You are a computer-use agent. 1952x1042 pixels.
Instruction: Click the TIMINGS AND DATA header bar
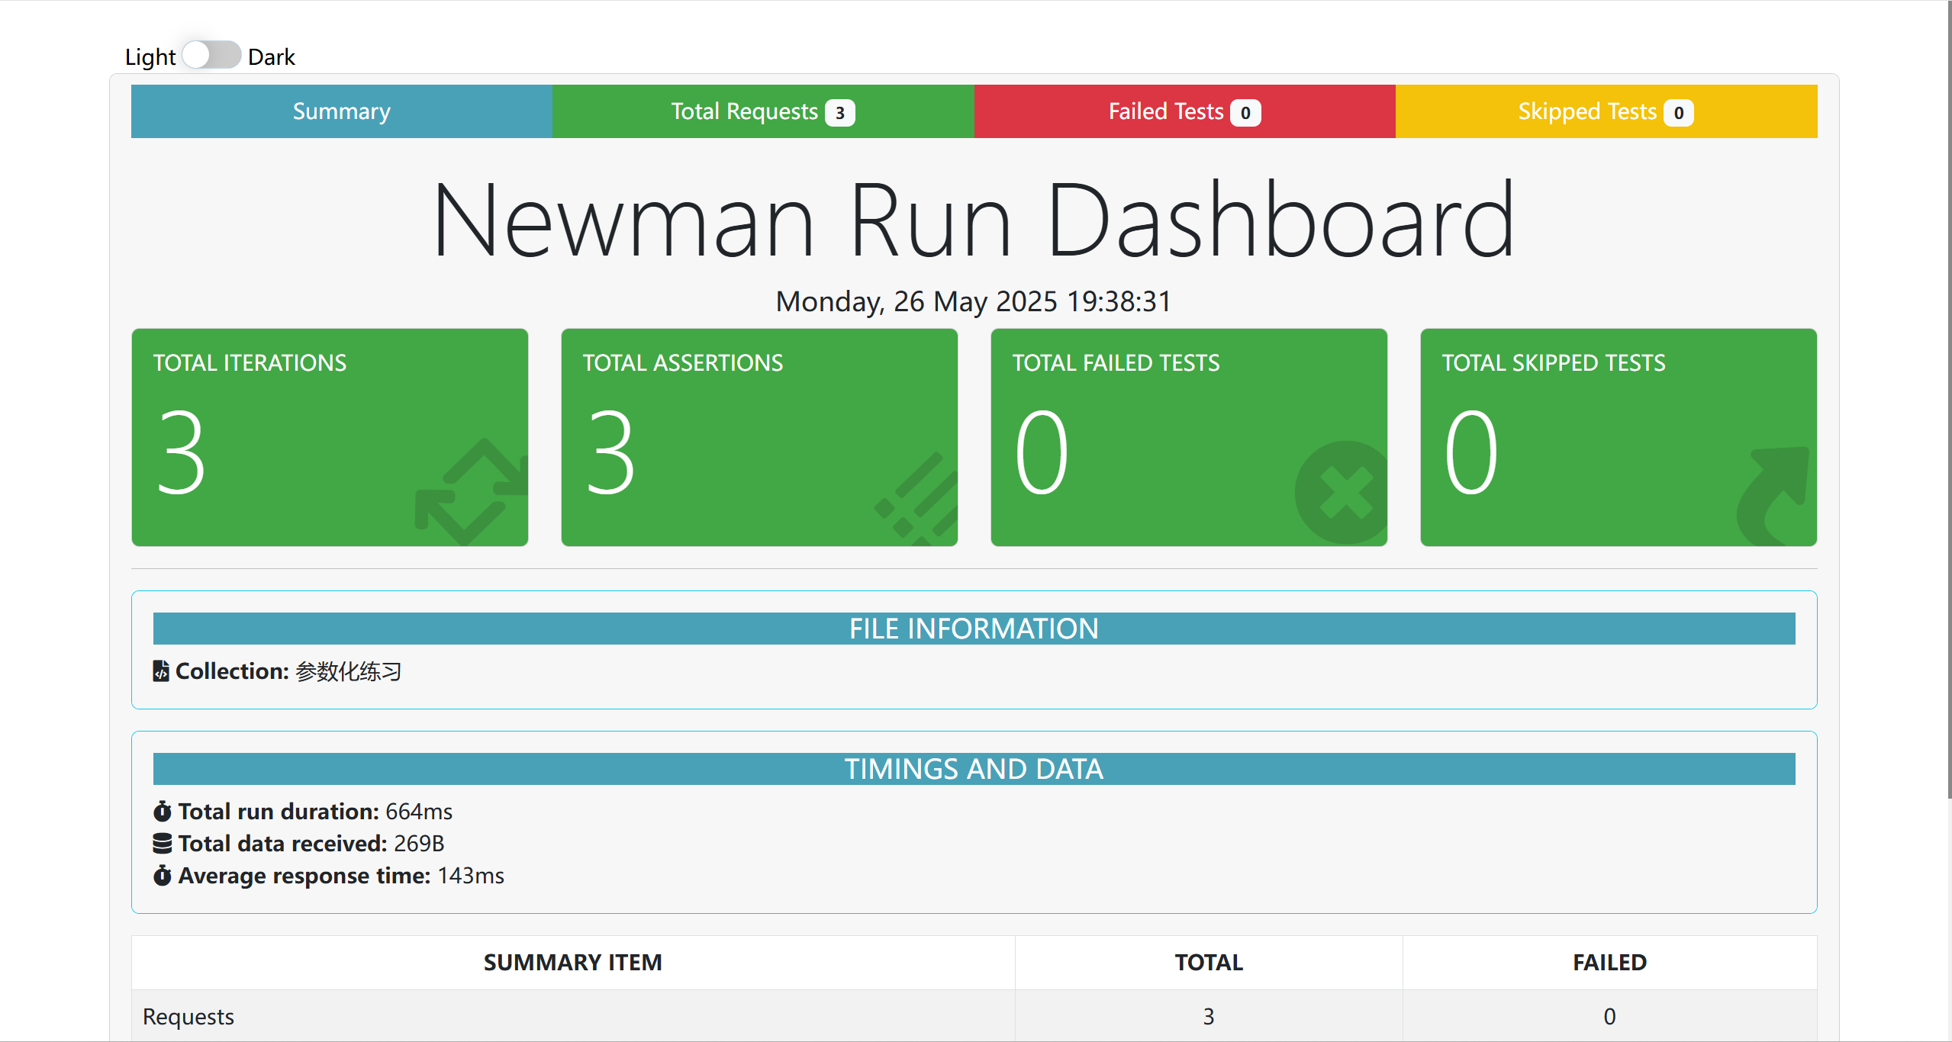pyautogui.click(x=974, y=769)
